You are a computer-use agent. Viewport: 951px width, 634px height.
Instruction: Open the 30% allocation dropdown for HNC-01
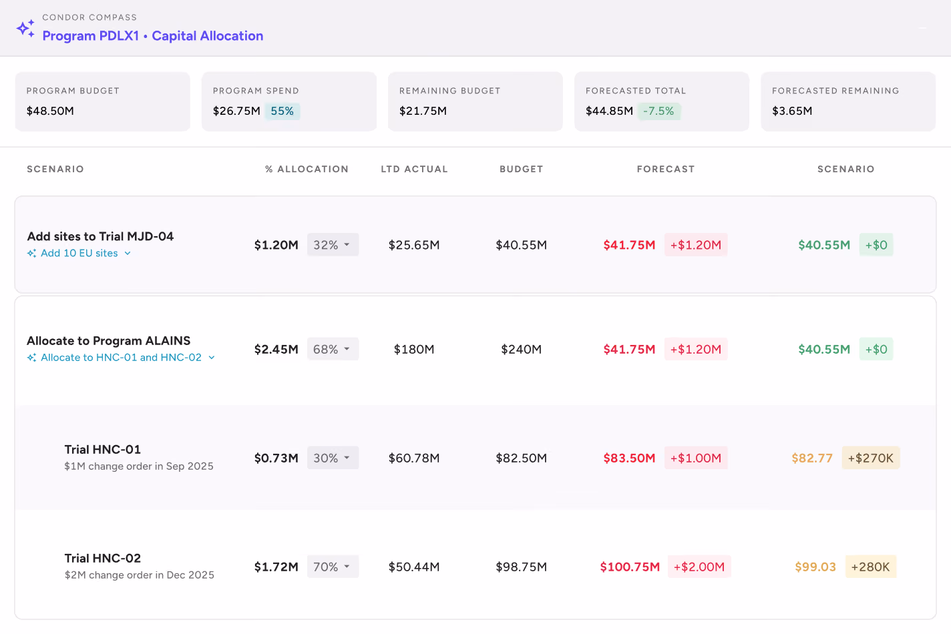[333, 458]
